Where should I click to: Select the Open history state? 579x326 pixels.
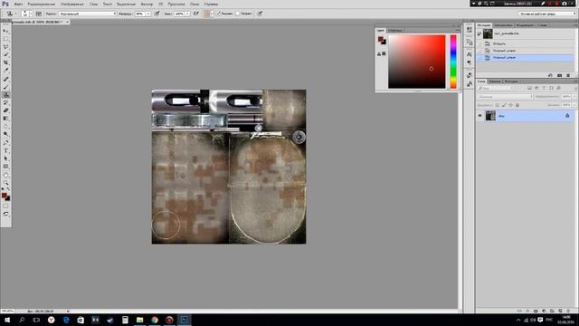[x=499, y=43]
